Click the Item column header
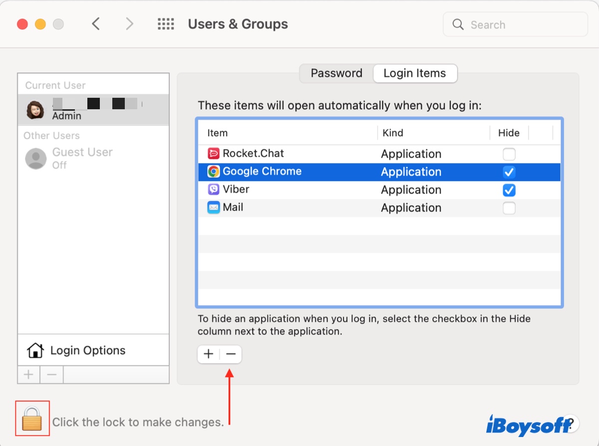 coord(218,133)
